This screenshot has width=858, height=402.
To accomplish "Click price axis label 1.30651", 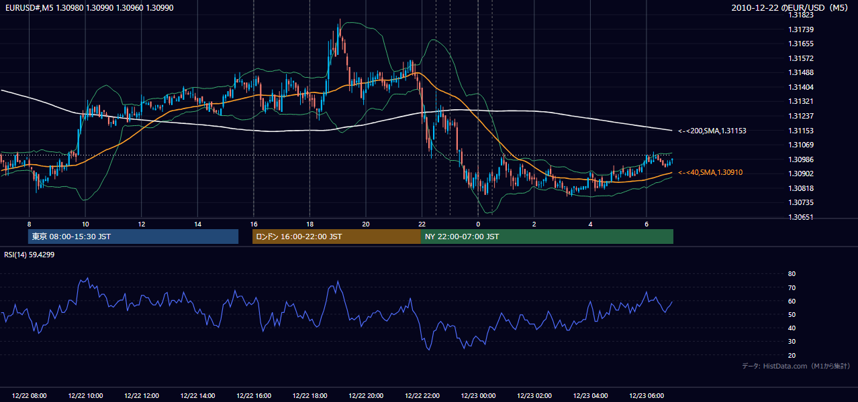I will pyautogui.click(x=801, y=217).
